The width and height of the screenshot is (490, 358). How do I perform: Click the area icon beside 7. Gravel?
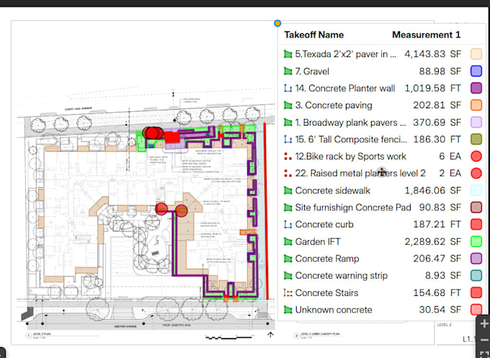pyautogui.click(x=288, y=71)
